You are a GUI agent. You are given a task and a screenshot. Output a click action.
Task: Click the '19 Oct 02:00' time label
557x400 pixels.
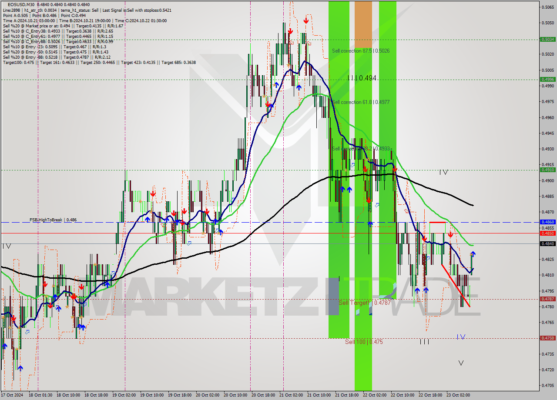[x=124, y=395]
